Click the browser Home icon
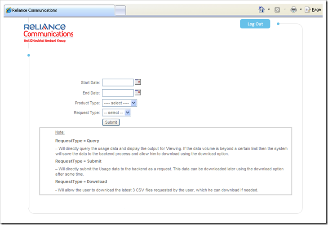Image resolution: width=328 pixels, height=225 pixels. [x=261, y=9]
